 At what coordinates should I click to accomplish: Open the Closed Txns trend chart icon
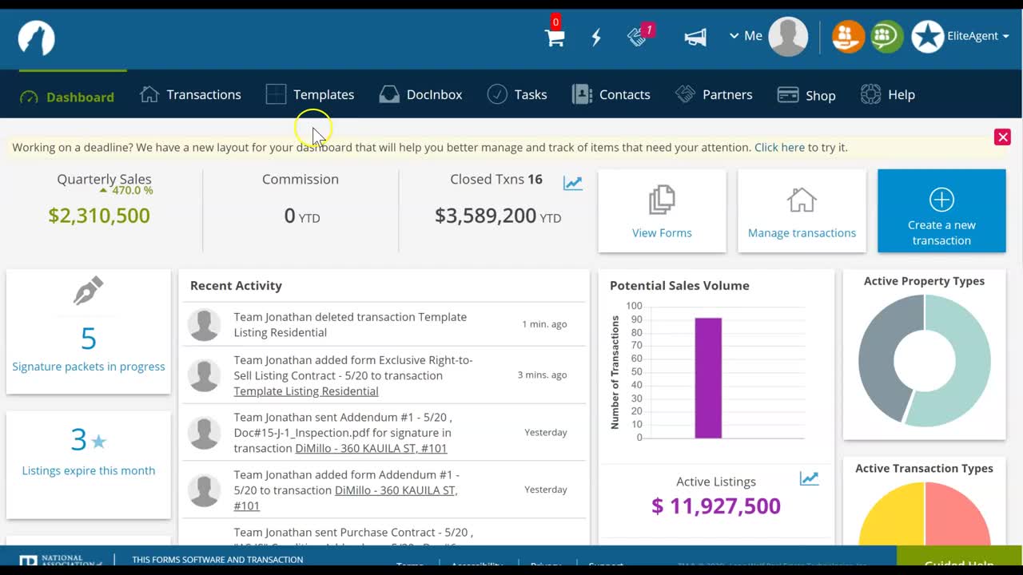pyautogui.click(x=573, y=183)
